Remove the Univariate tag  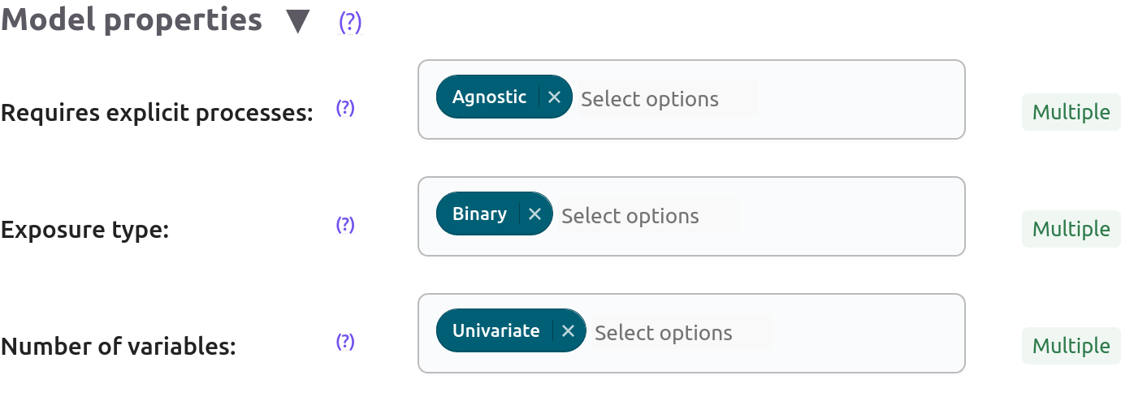pyautogui.click(x=569, y=331)
